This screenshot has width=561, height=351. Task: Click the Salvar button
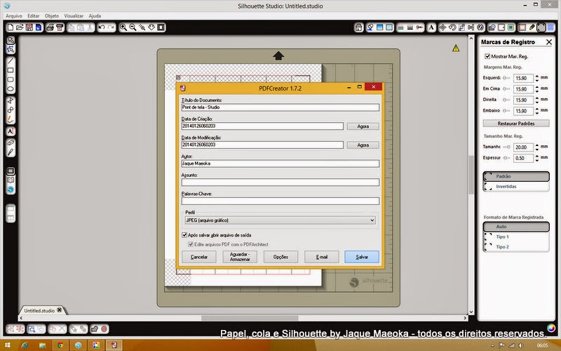click(362, 257)
